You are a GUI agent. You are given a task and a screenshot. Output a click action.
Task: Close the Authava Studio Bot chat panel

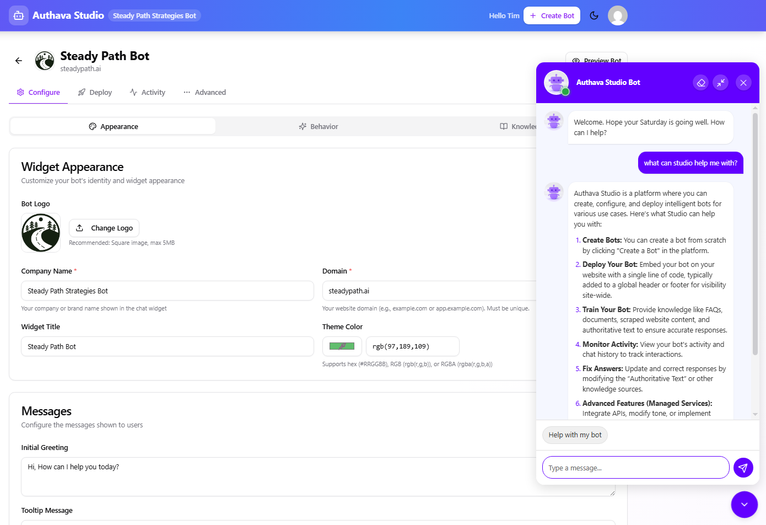coord(743,83)
